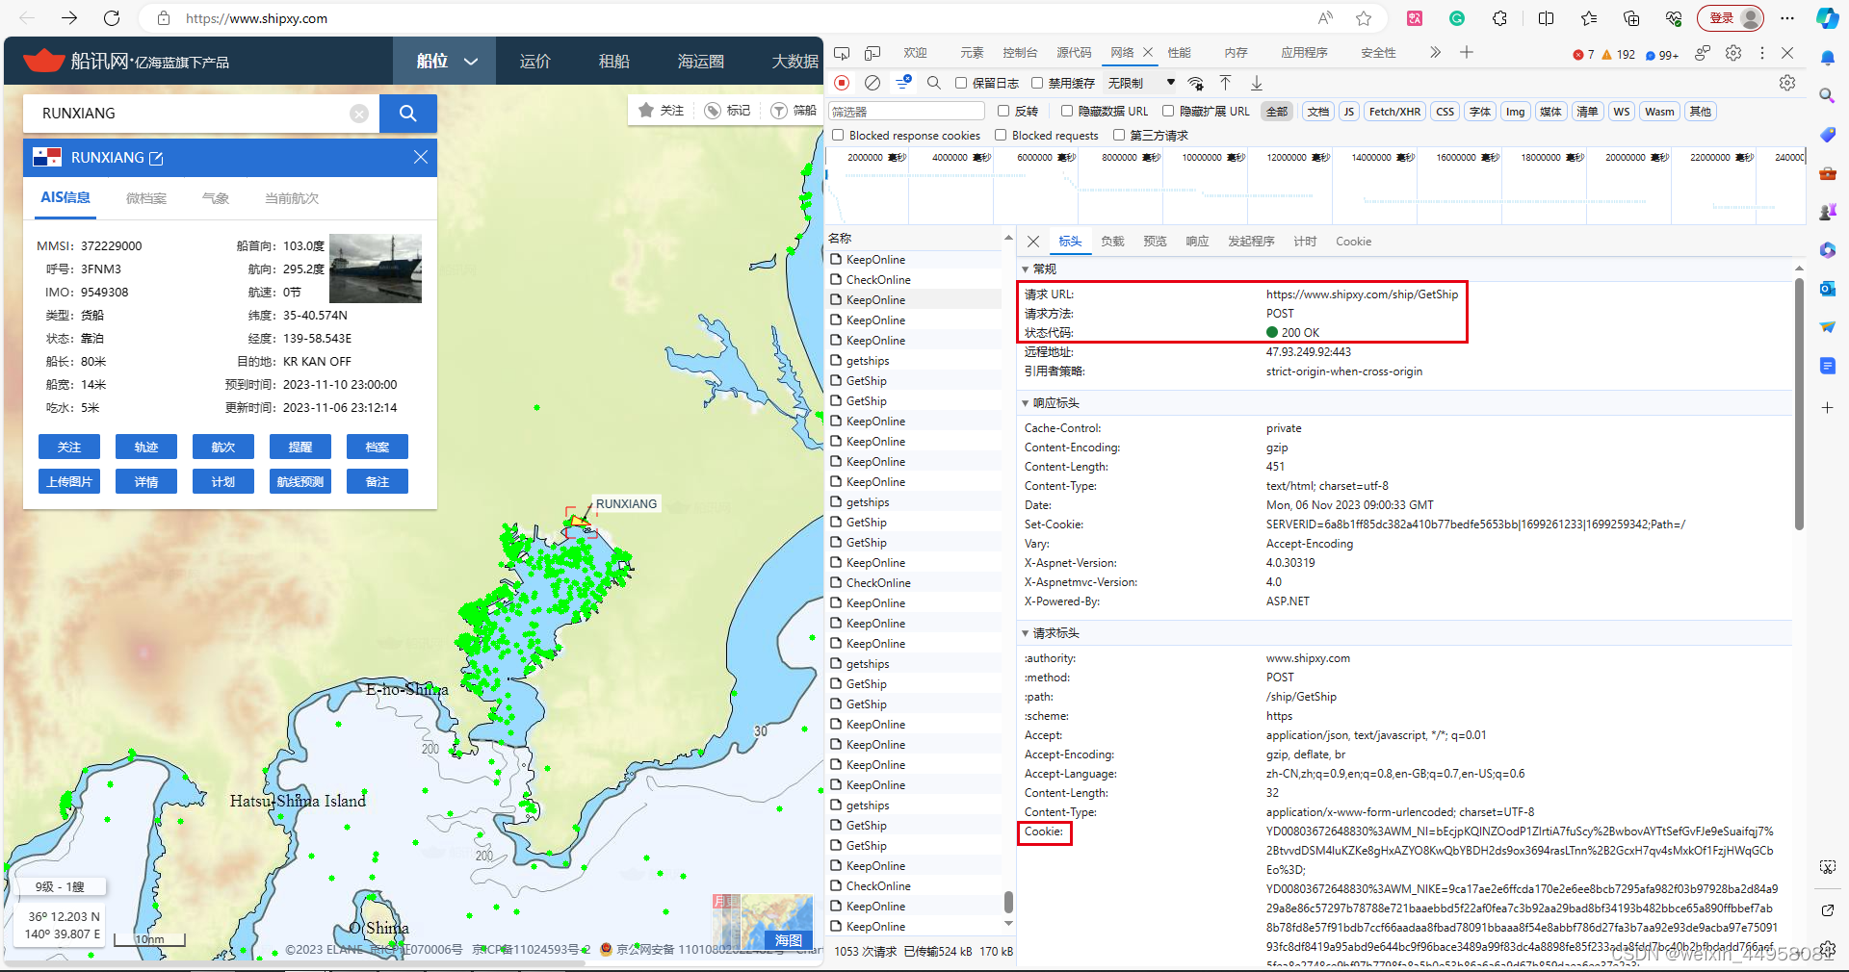Image resolution: width=1849 pixels, height=972 pixels.
Task: Click the scrollbar of the request name list
Action: 1008,902
